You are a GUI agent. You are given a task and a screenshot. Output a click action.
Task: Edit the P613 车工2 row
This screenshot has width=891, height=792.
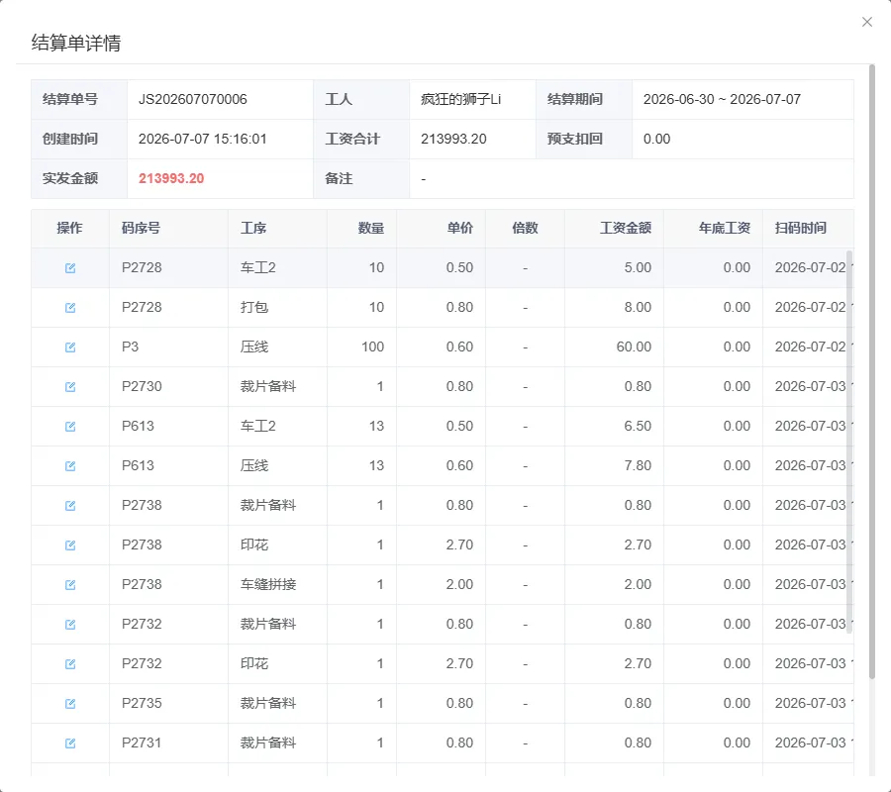70,426
